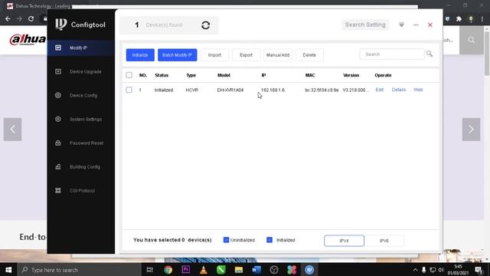Image resolution: width=490 pixels, height=276 pixels.
Task: Click the Import button
Action: [x=214, y=55]
